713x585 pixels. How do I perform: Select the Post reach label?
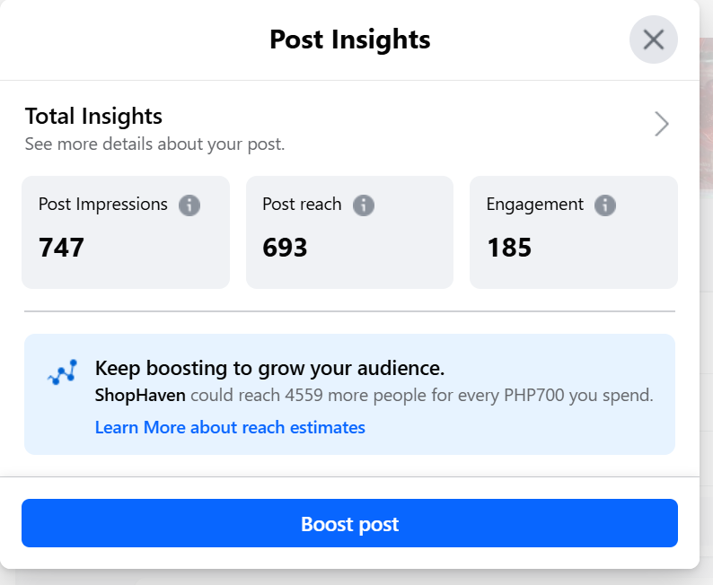click(x=302, y=205)
